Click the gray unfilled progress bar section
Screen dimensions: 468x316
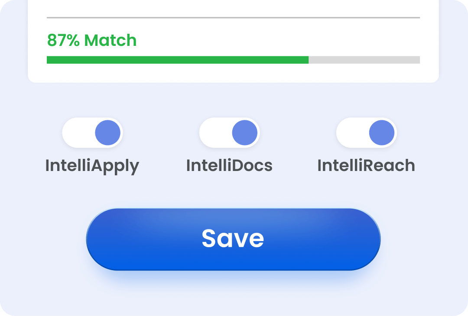tap(364, 59)
